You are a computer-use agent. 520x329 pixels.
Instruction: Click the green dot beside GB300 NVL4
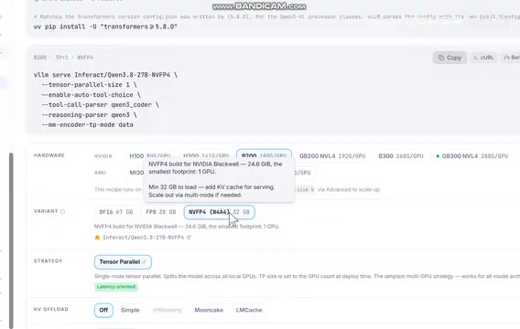point(438,156)
